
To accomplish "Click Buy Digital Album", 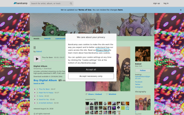I will [45, 80].
